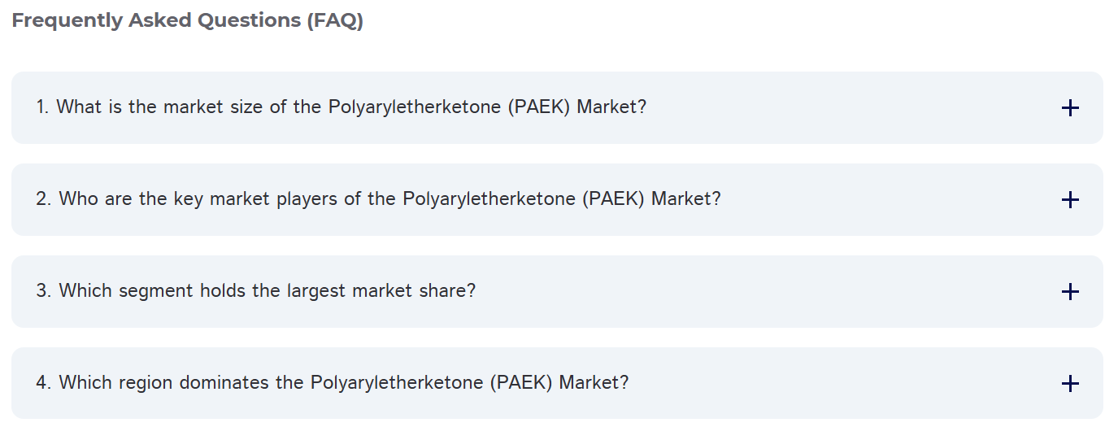This screenshot has width=1118, height=440.
Task: Select the question numbered '1.' in the FAQ
Action: pyautogui.click(x=341, y=107)
